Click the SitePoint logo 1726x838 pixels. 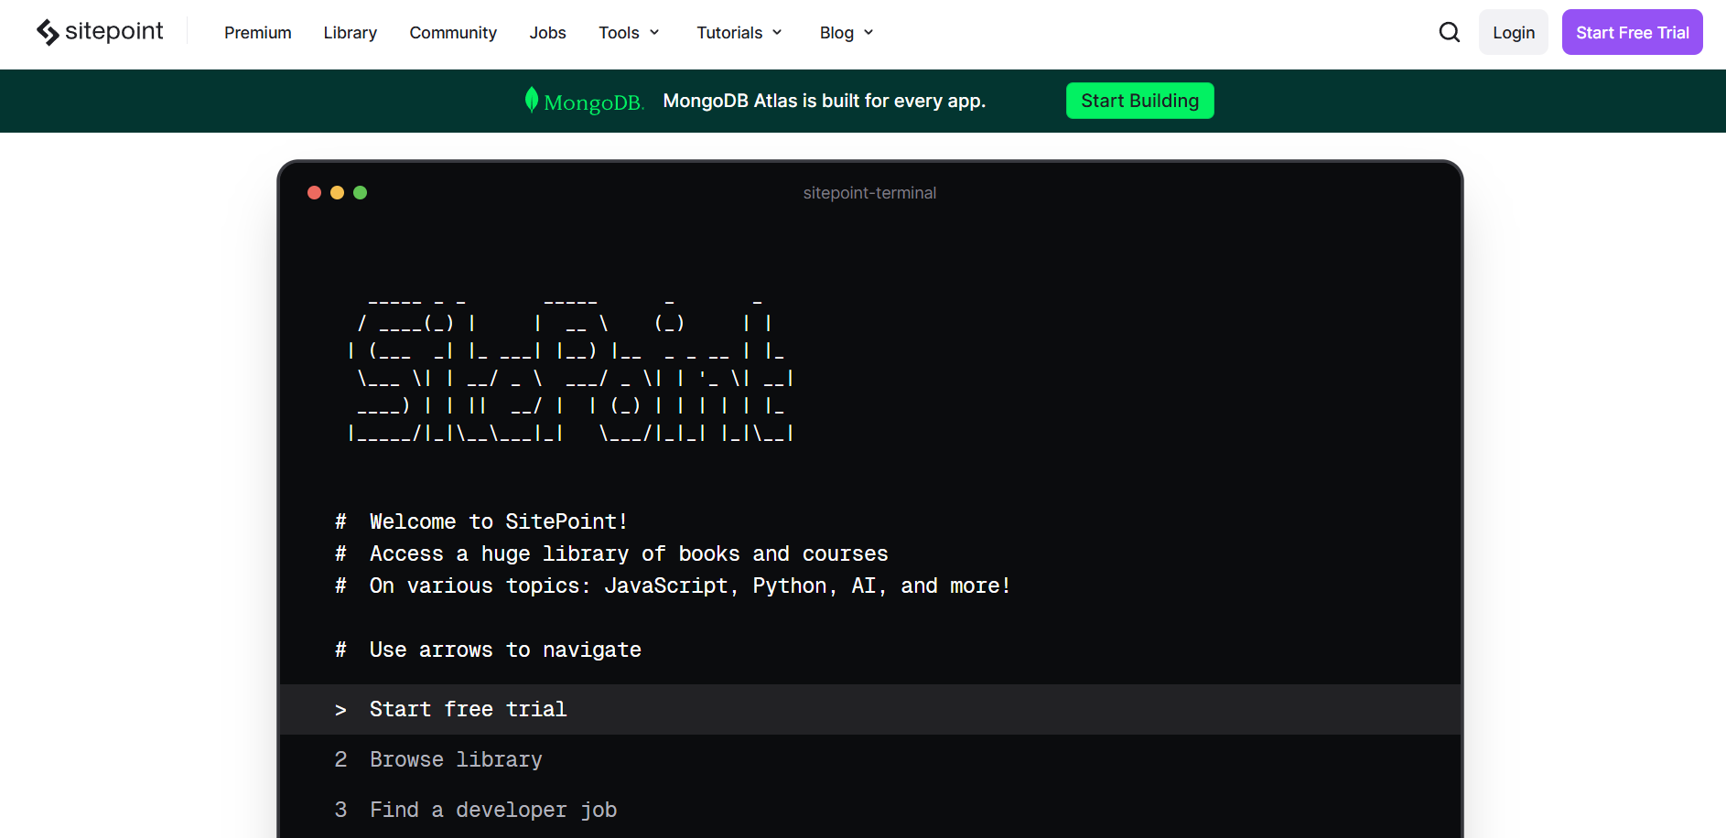[x=100, y=32]
